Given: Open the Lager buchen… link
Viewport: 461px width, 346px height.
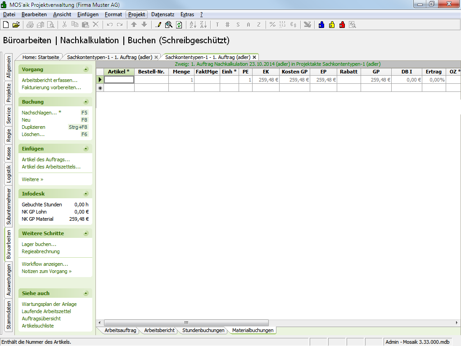Looking at the screenshot, I should click(39, 244).
